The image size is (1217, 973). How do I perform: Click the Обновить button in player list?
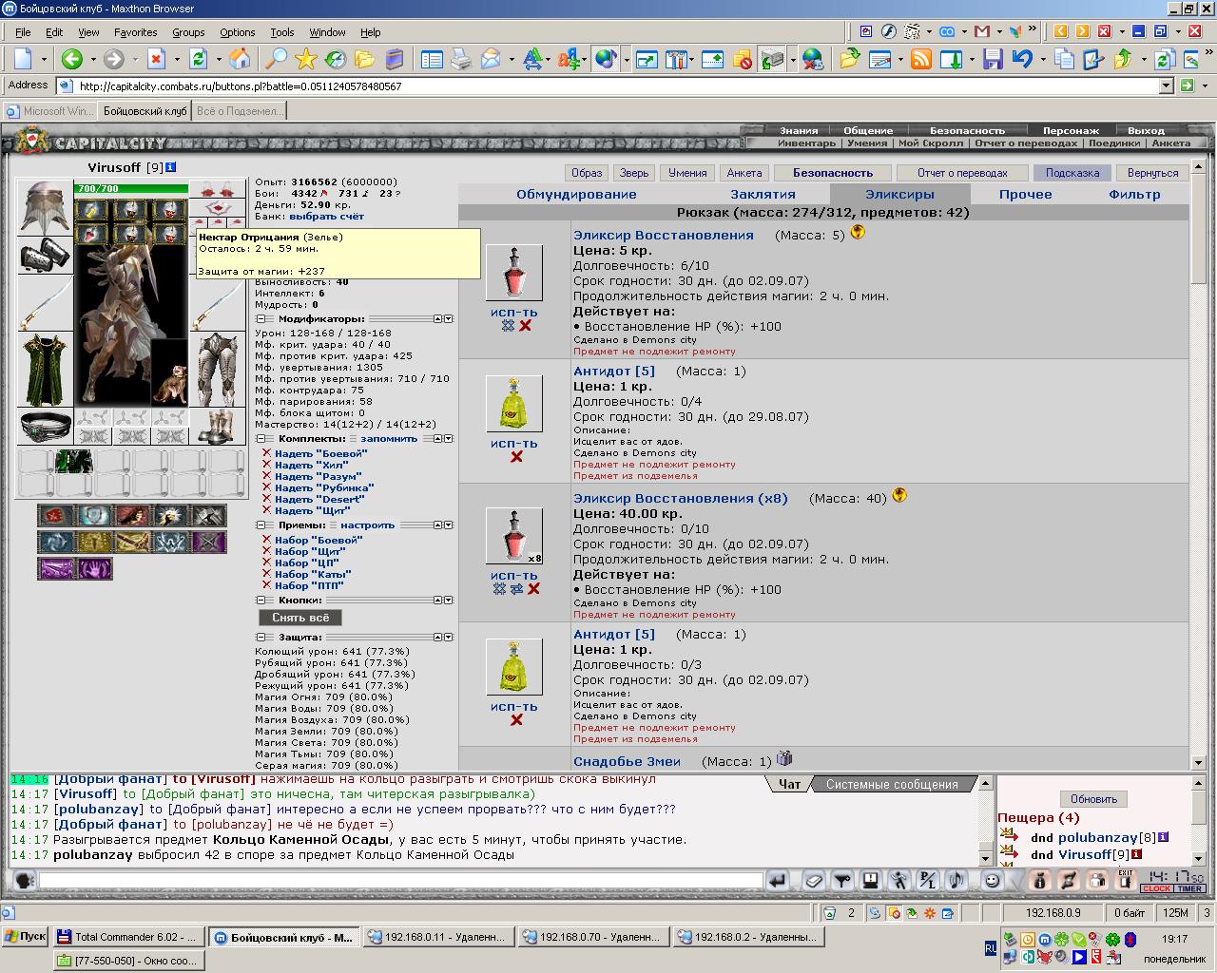(1093, 799)
